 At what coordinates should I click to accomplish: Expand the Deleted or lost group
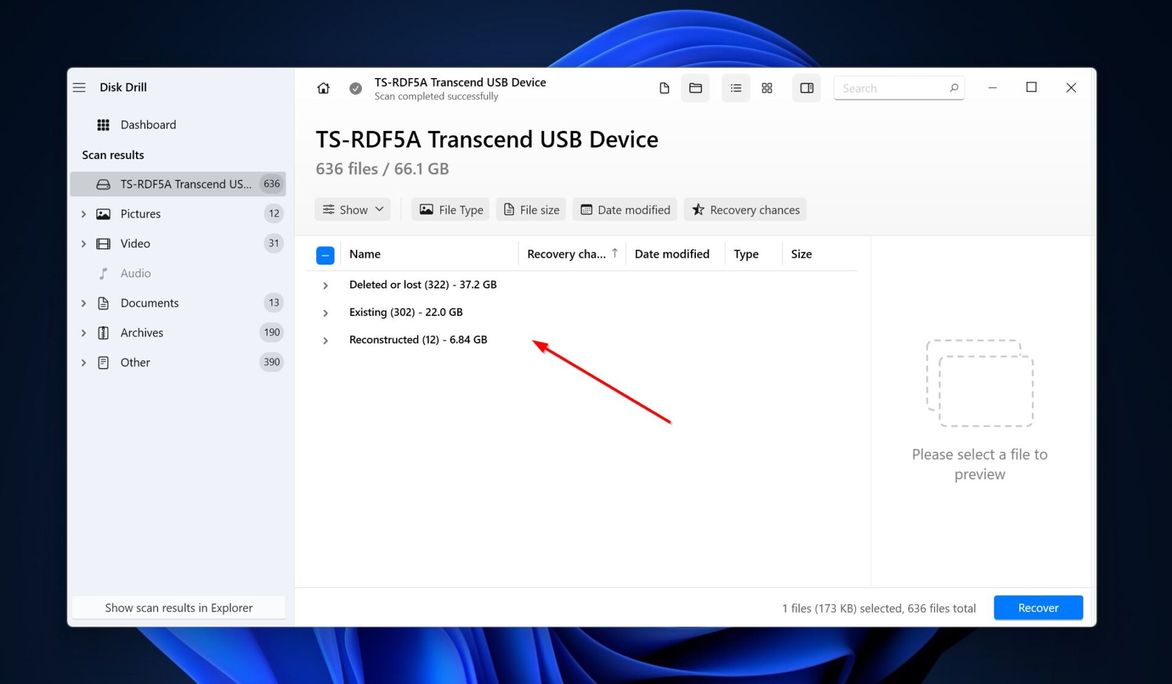pos(325,285)
